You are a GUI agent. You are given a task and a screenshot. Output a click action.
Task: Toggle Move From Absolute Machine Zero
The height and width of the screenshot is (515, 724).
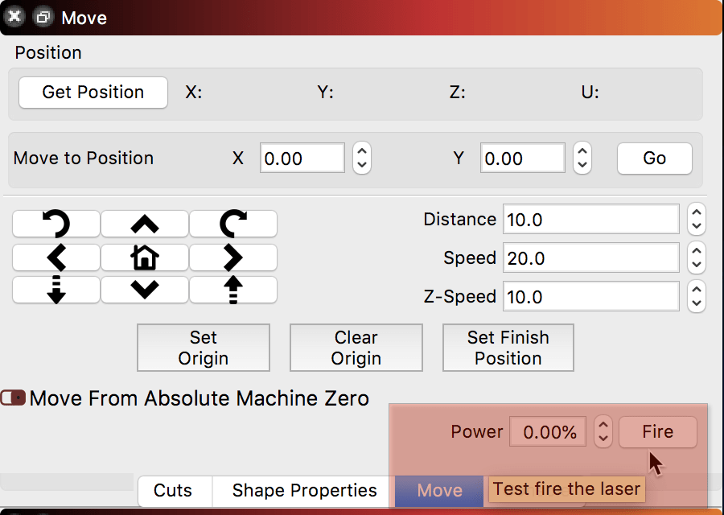click(x=14, y=398)
